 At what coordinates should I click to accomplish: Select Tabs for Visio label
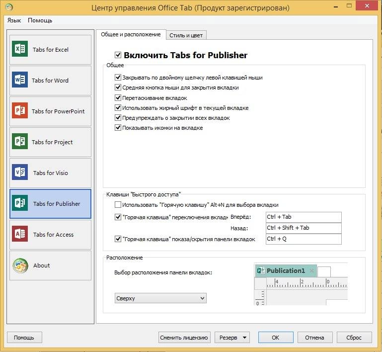(x=51, y=173)
